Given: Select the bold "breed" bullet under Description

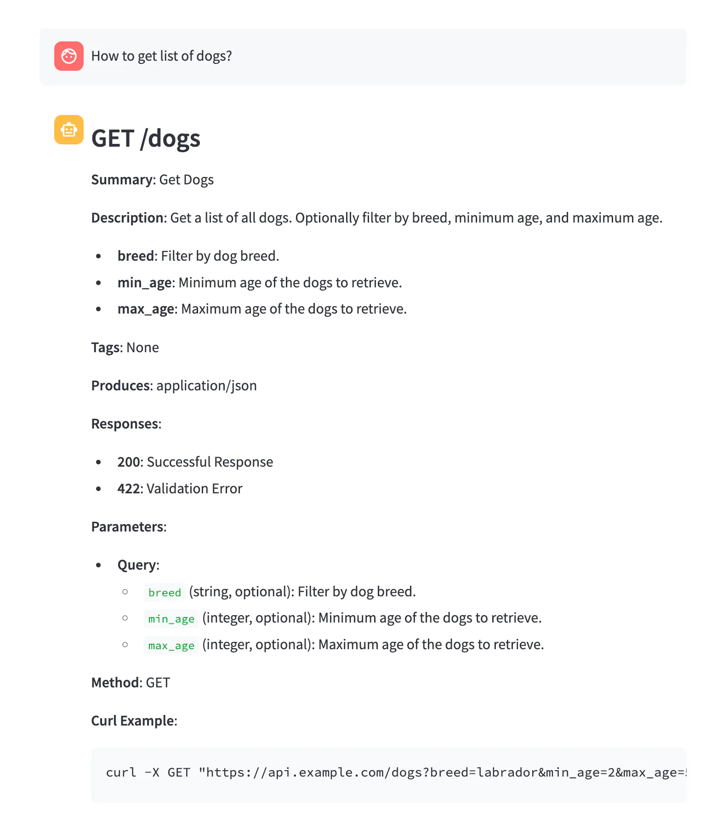Looking at the screenshot, I should [136, 256].
